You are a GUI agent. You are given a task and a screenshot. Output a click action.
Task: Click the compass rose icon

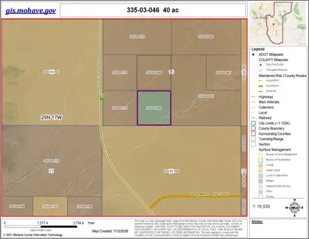point(294,208)
